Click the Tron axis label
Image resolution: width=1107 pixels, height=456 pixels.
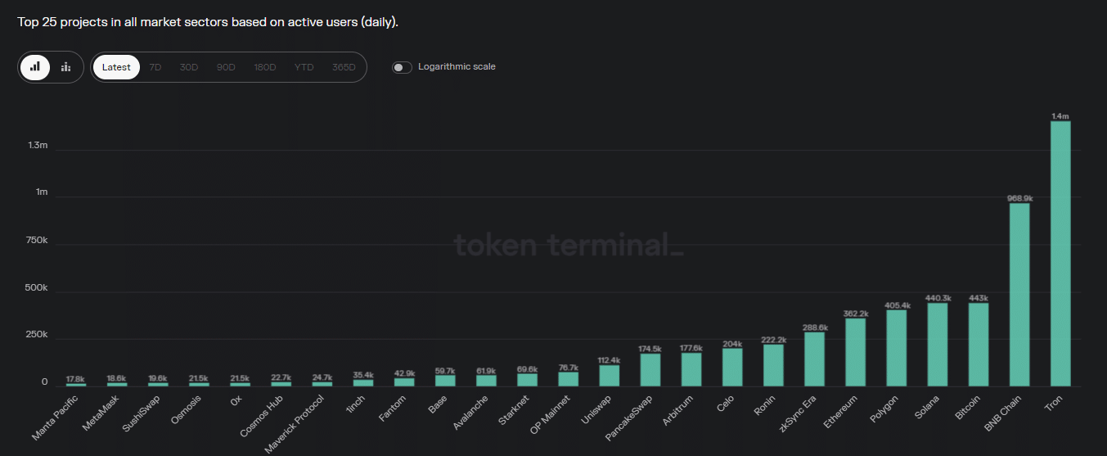tap(1055, 404)
